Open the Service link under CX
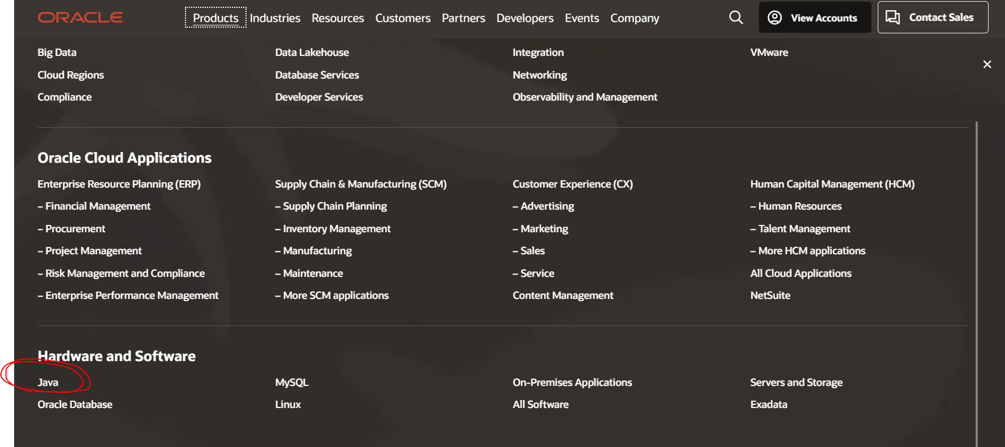 (533, 274)
